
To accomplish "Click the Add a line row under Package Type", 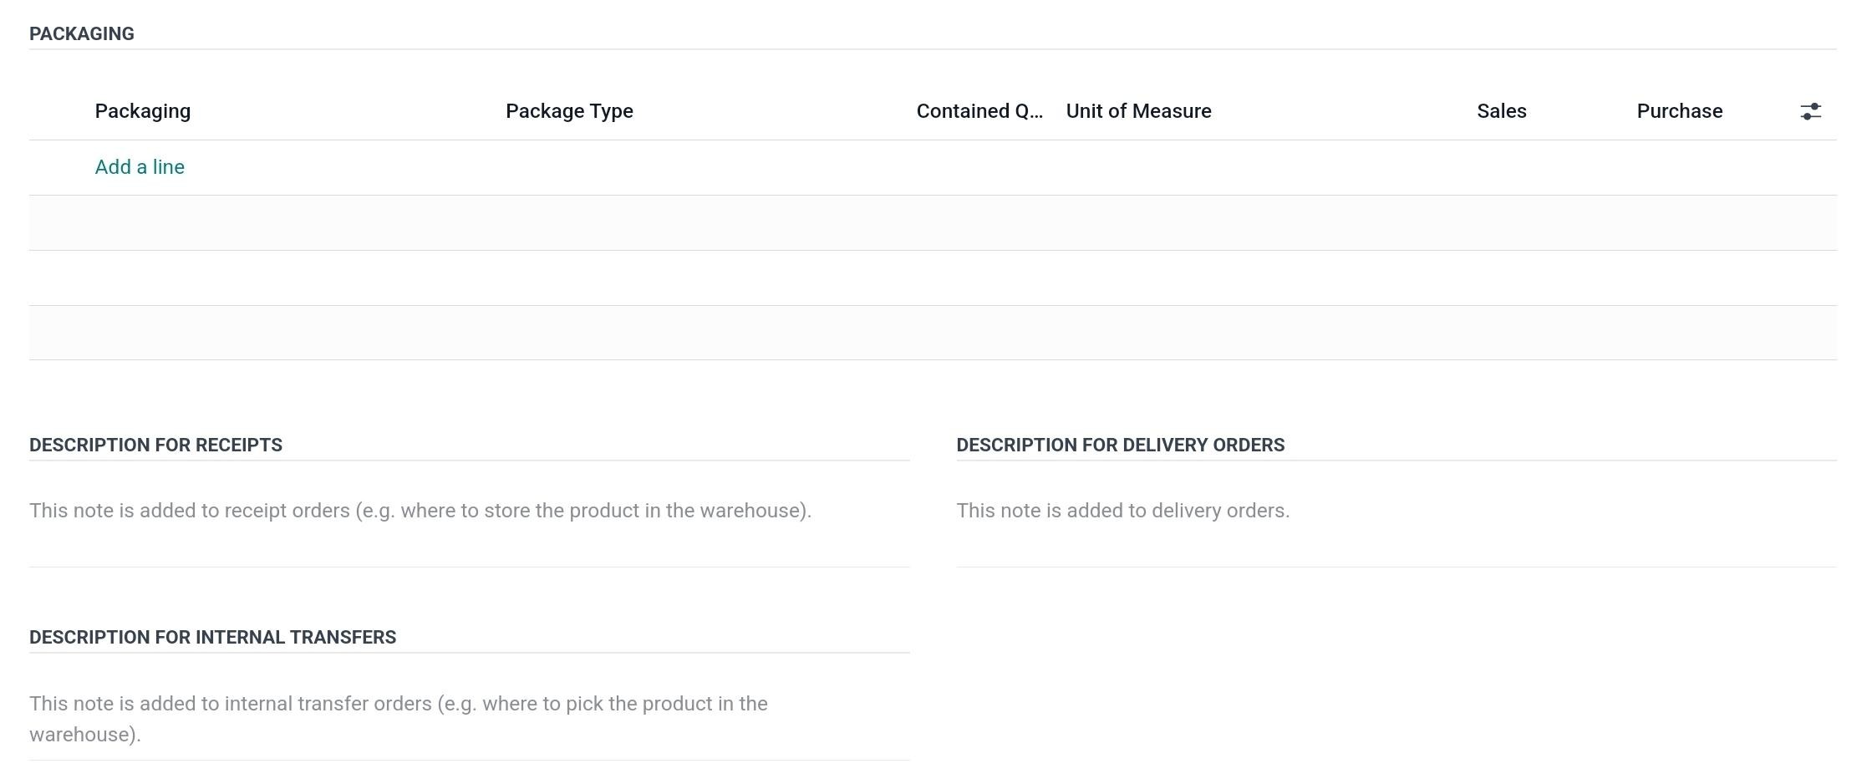I will [x=569, y=167].
